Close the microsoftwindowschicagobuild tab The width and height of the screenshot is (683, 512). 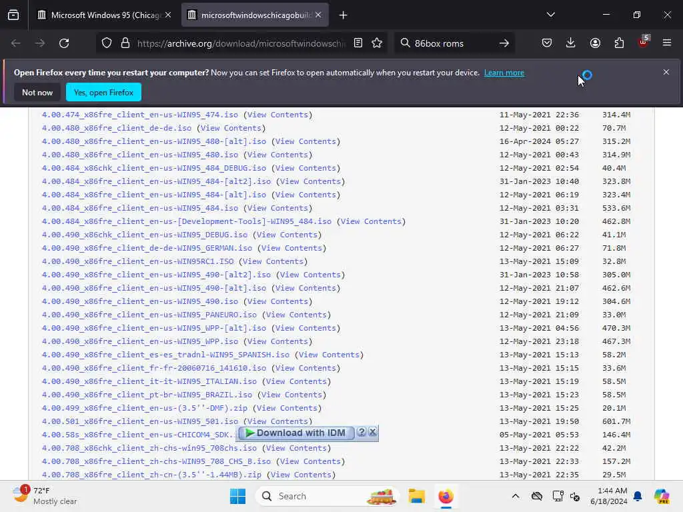(x=318, y=15)
